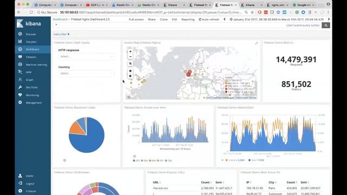This screenshot has height=195, width=347.
Task: Sort Most Active IPs table by City
Action: pyautogui.click(x=272, y=183)
